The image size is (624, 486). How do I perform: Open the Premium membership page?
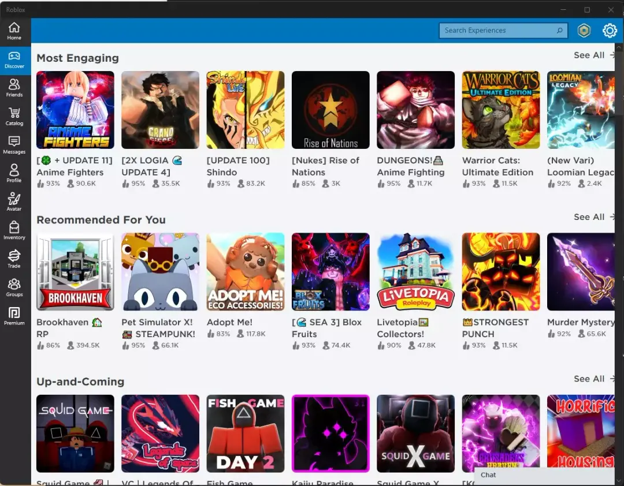point(14,316)
